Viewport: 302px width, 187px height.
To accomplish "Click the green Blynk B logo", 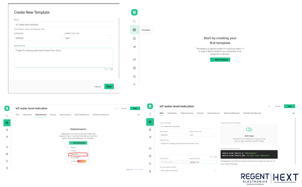I will 134,12.
